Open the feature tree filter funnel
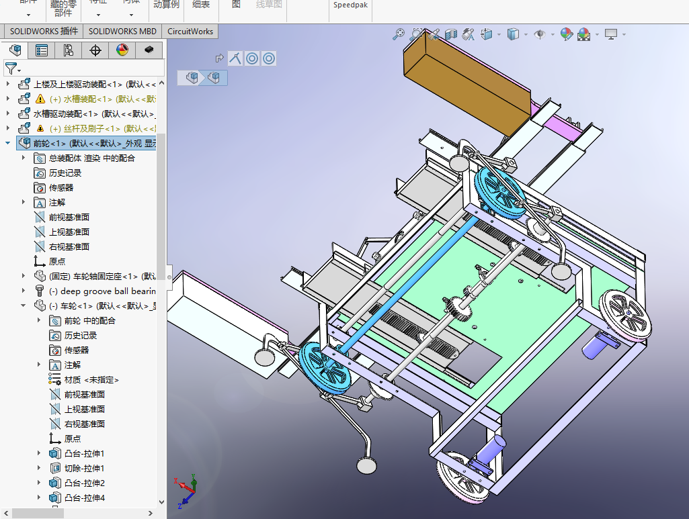This screenshot has height=519, width=689. pos(12,68)
